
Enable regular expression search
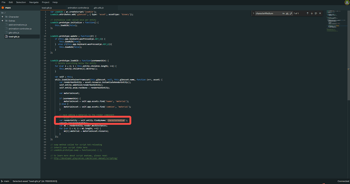click(x=291, y=13)
